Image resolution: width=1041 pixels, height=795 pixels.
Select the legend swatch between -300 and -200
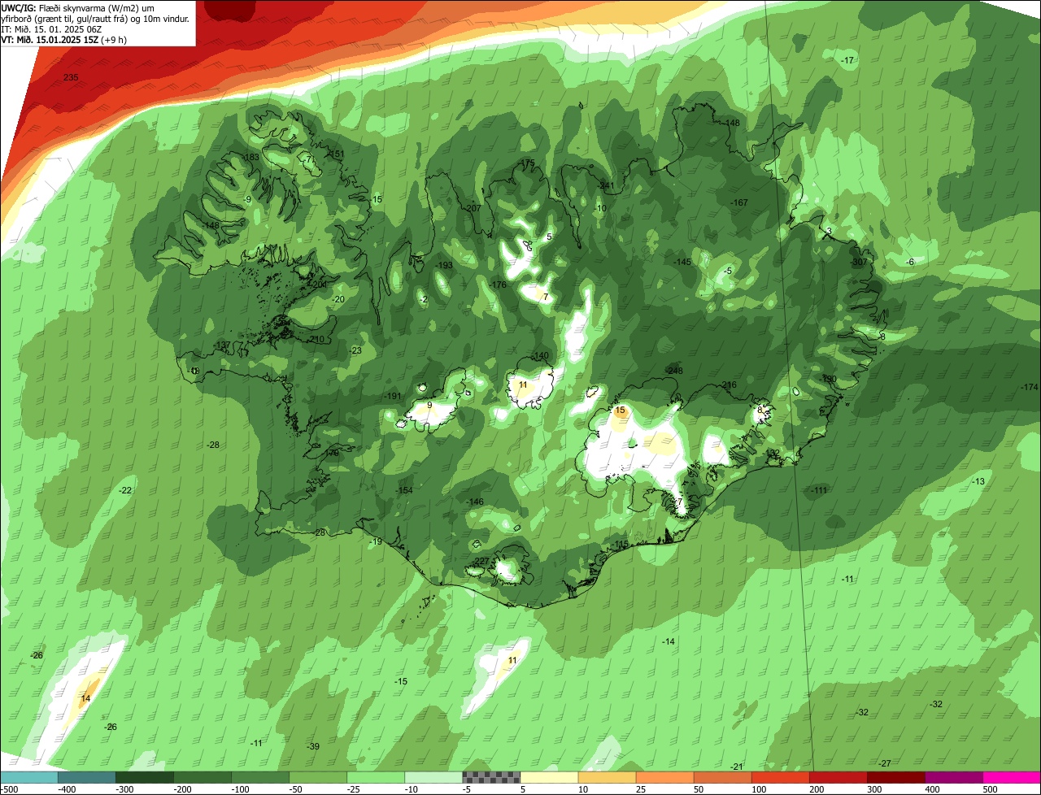click(x=145, y=777)
